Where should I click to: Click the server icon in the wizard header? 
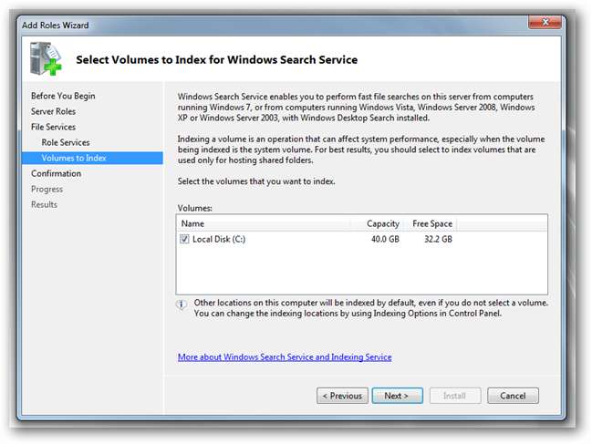(x=44, y=59)
